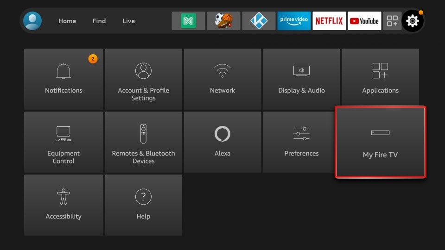
Task: Launch the green M app shortcut
Action: pos(188,21)
